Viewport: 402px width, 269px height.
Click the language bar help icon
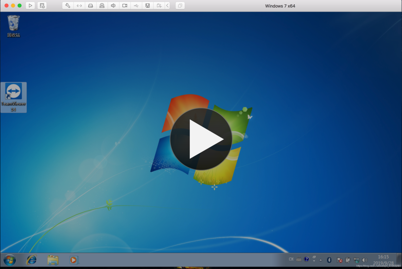tap(306, 259)
